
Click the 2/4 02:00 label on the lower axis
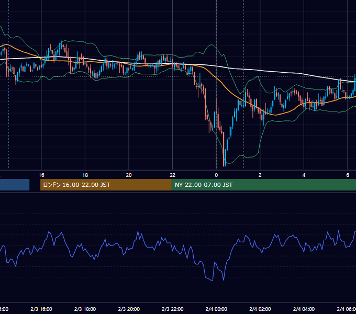click(x=260, y=309)
